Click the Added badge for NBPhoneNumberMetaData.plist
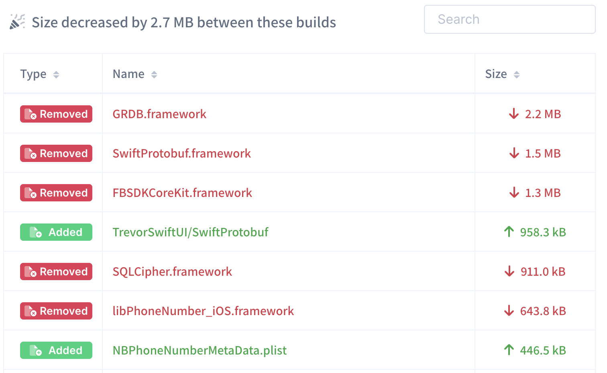Image resolution: width=607 pixels, height=373 pixels. tap(56, 350)
